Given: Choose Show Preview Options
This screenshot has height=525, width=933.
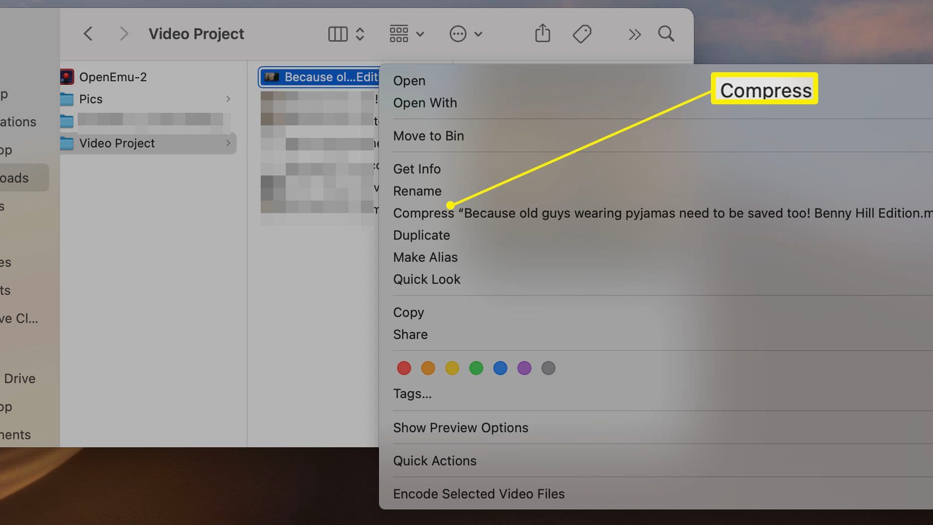Looking at the screenshot, I should [461, 428].
